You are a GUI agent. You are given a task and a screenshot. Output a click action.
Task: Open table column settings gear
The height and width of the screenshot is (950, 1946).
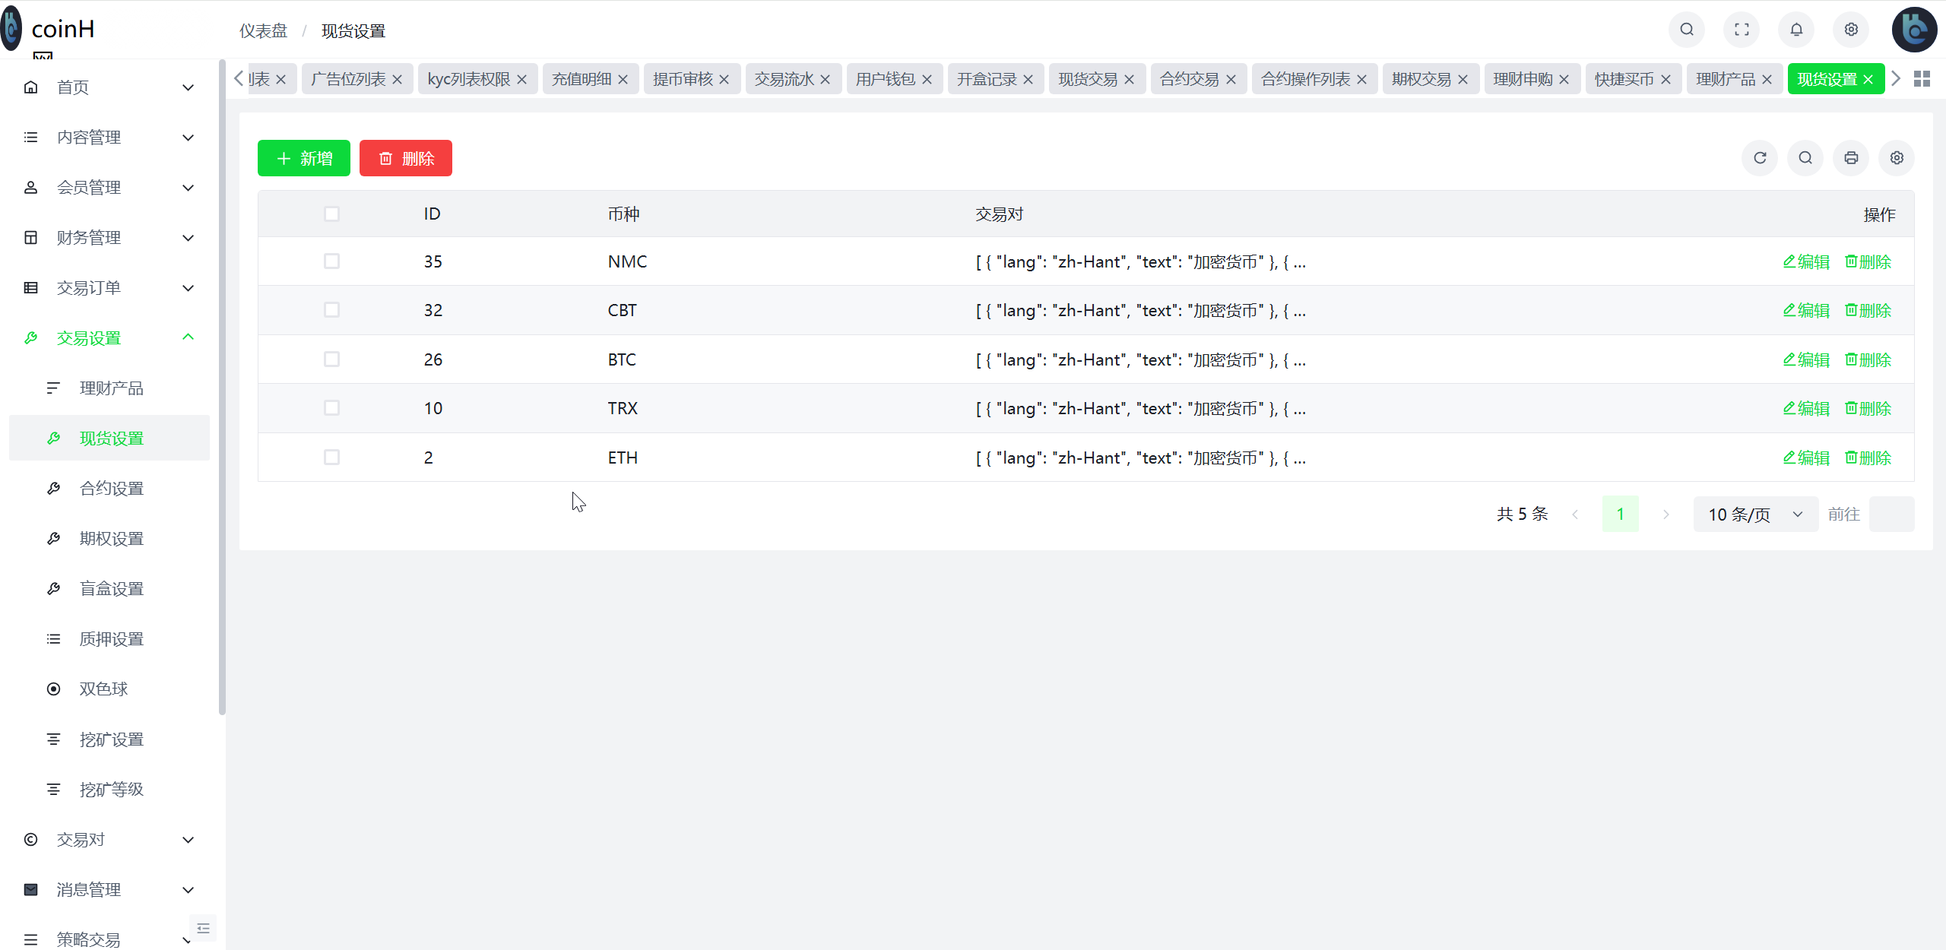tap(1896, 158)
